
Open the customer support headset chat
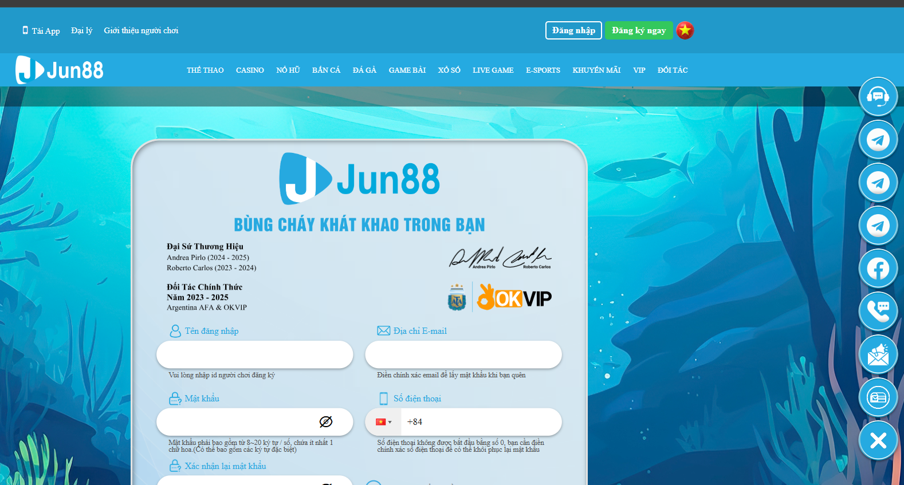click(x=878, y=96)
